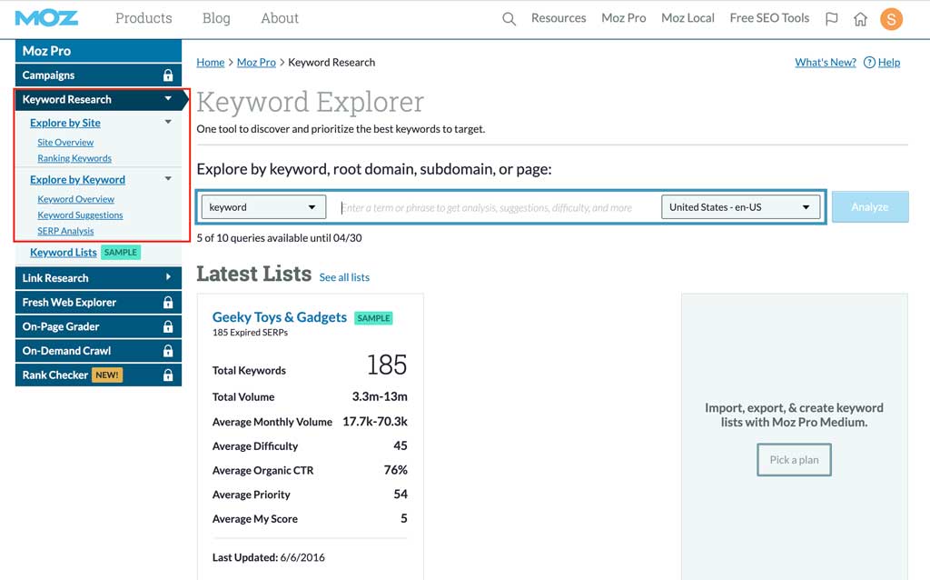The image size is (930, 580).
Task: Open the United States - en-US locale dropdown
Action: pyautogui.click(x=740, y=207)
